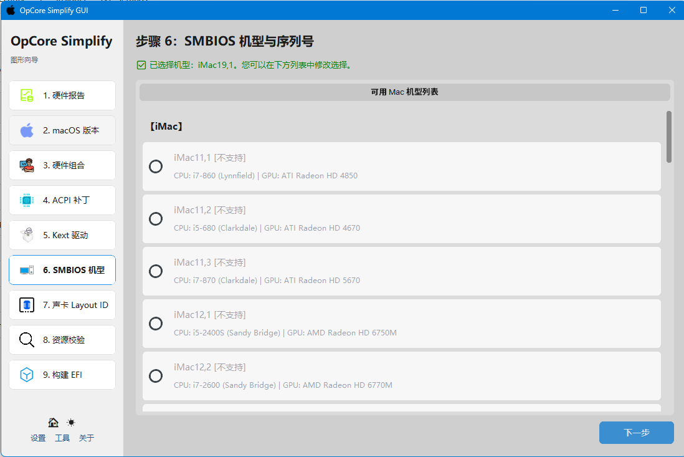Click the Apple logo in title bar
Screen dimensions: 684x457
[x=11, y=10]
